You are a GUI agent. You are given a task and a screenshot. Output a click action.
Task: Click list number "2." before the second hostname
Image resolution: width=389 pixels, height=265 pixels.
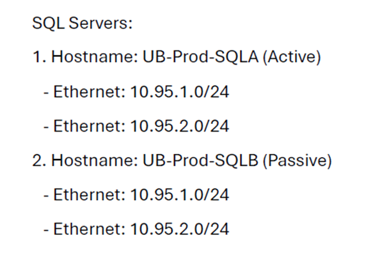(38, 161)
